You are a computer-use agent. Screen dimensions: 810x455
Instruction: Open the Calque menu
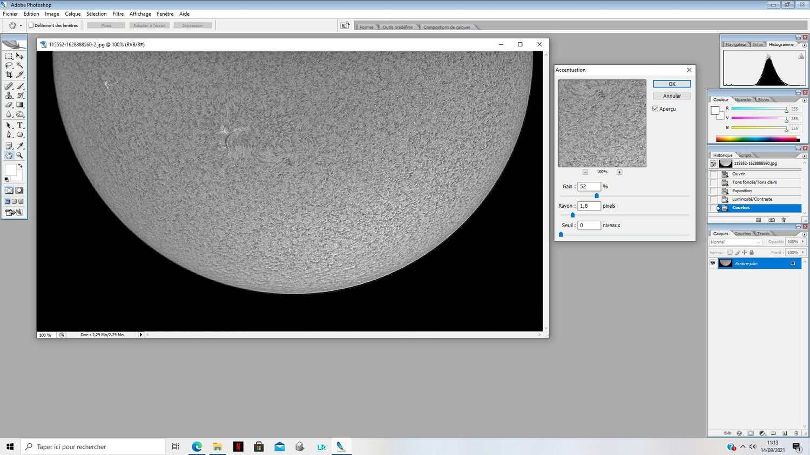73,14
